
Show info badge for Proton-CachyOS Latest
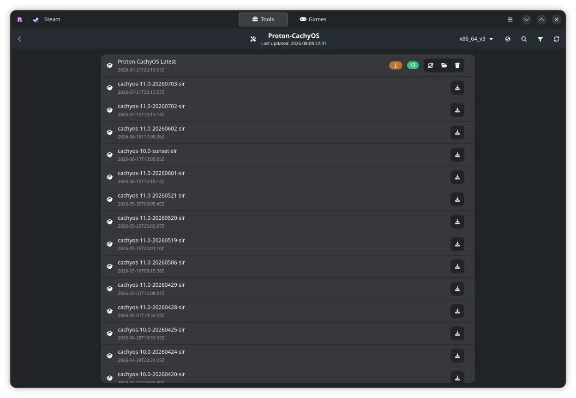pyautogui.click(x=396, y=66)
